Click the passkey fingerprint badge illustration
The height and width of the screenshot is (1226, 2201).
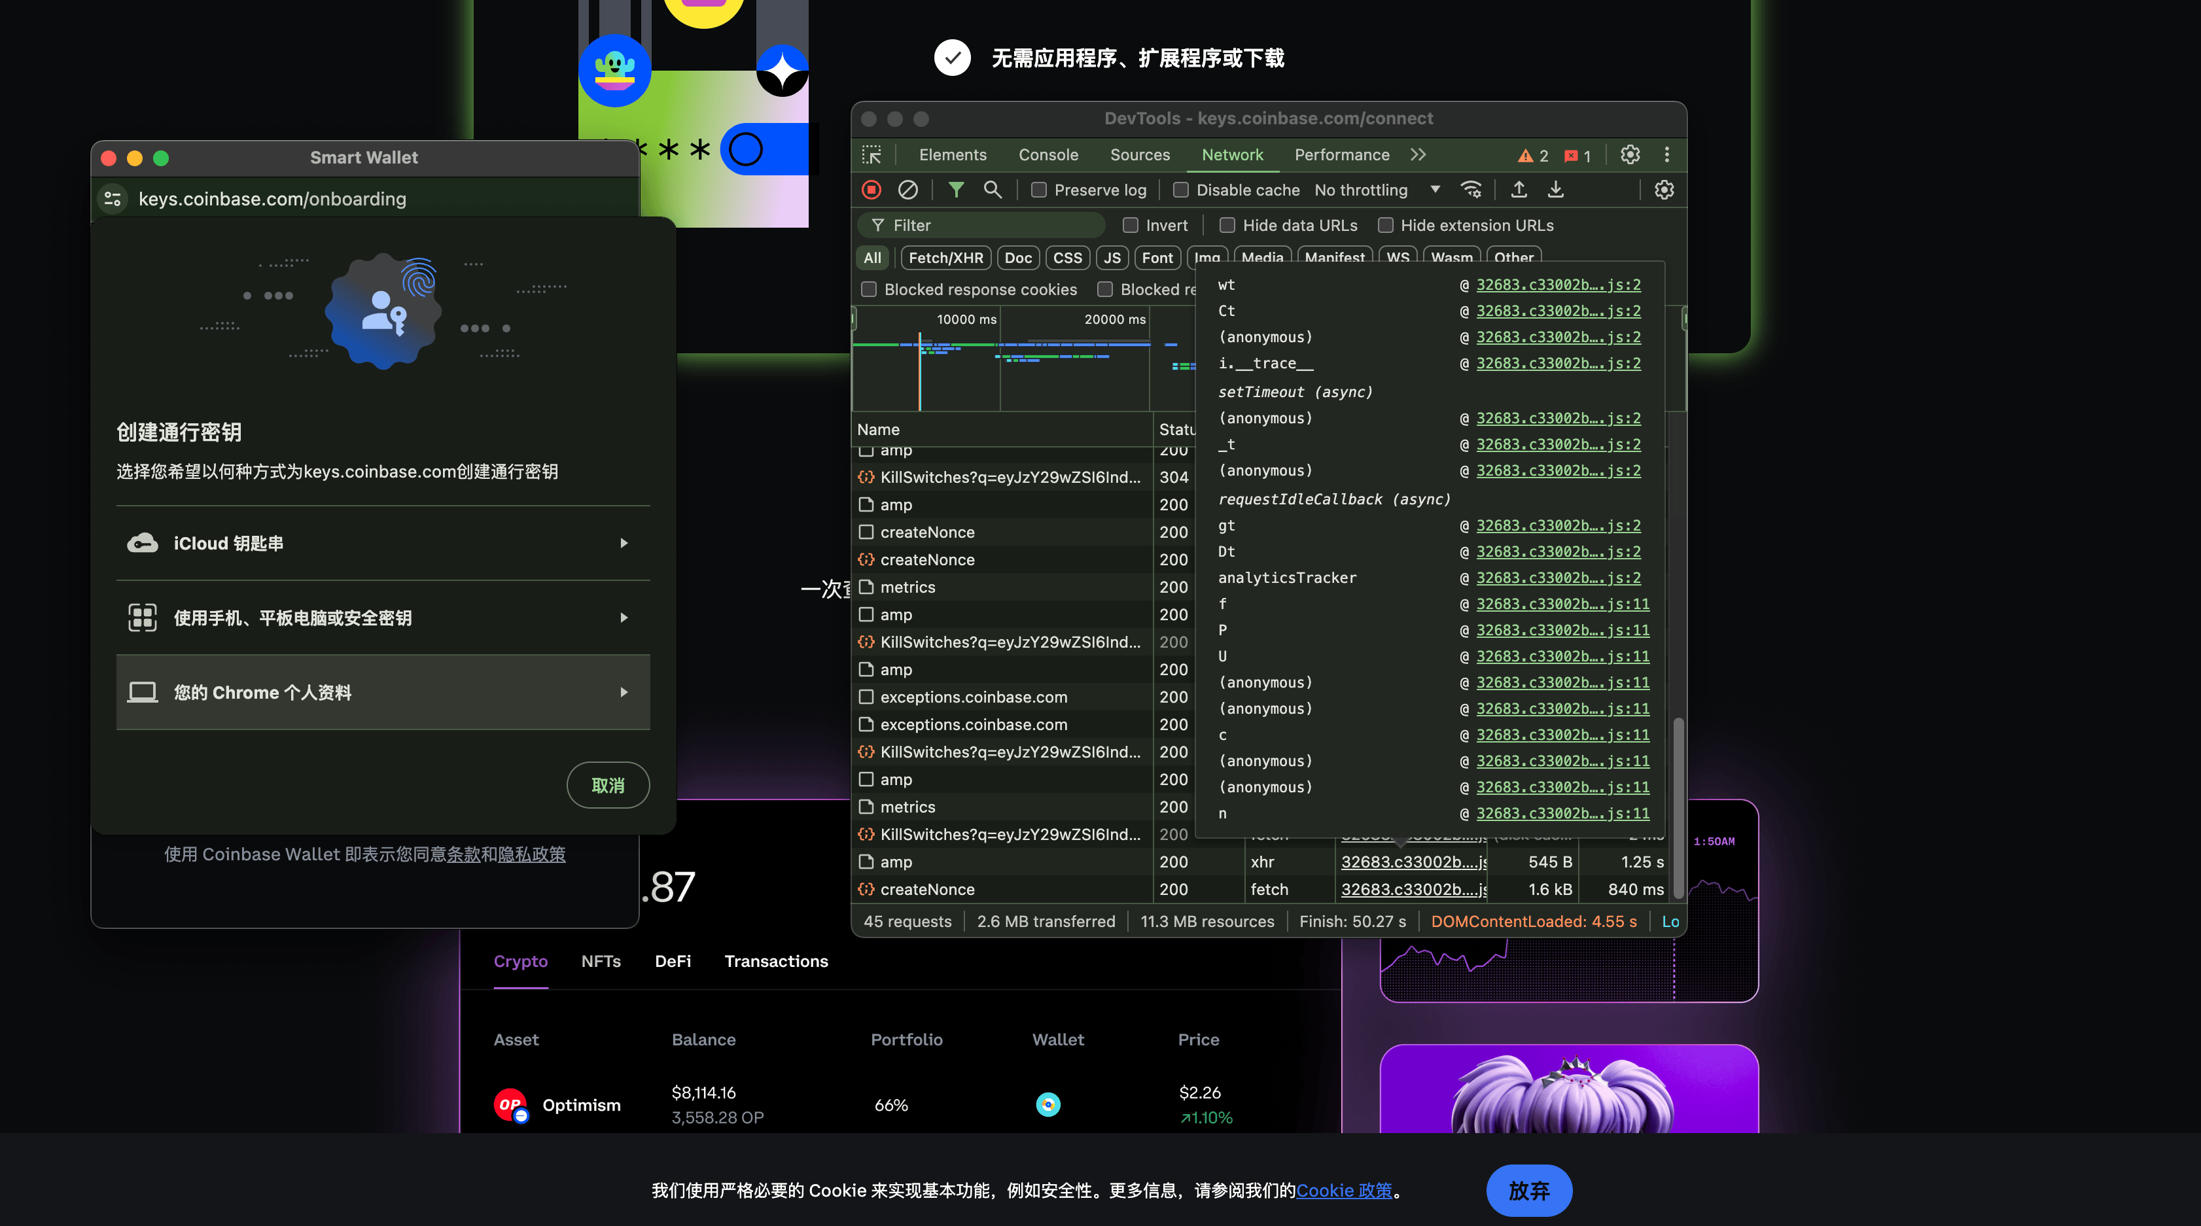point(383,310)
